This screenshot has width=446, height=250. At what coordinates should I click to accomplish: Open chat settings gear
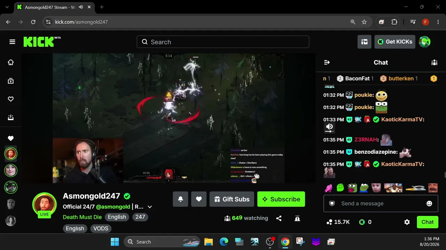coord(407,222)
